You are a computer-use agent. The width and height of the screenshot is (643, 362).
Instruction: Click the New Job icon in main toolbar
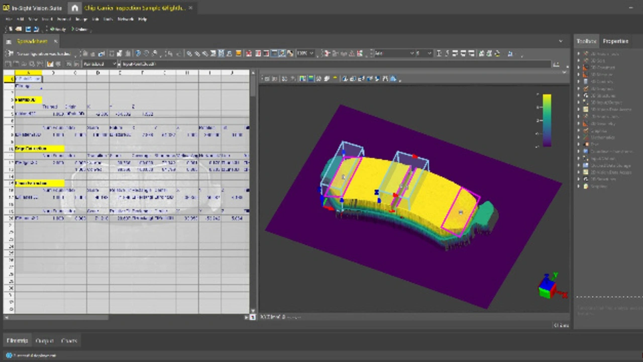pyautogui.click(x=10, y=29)
